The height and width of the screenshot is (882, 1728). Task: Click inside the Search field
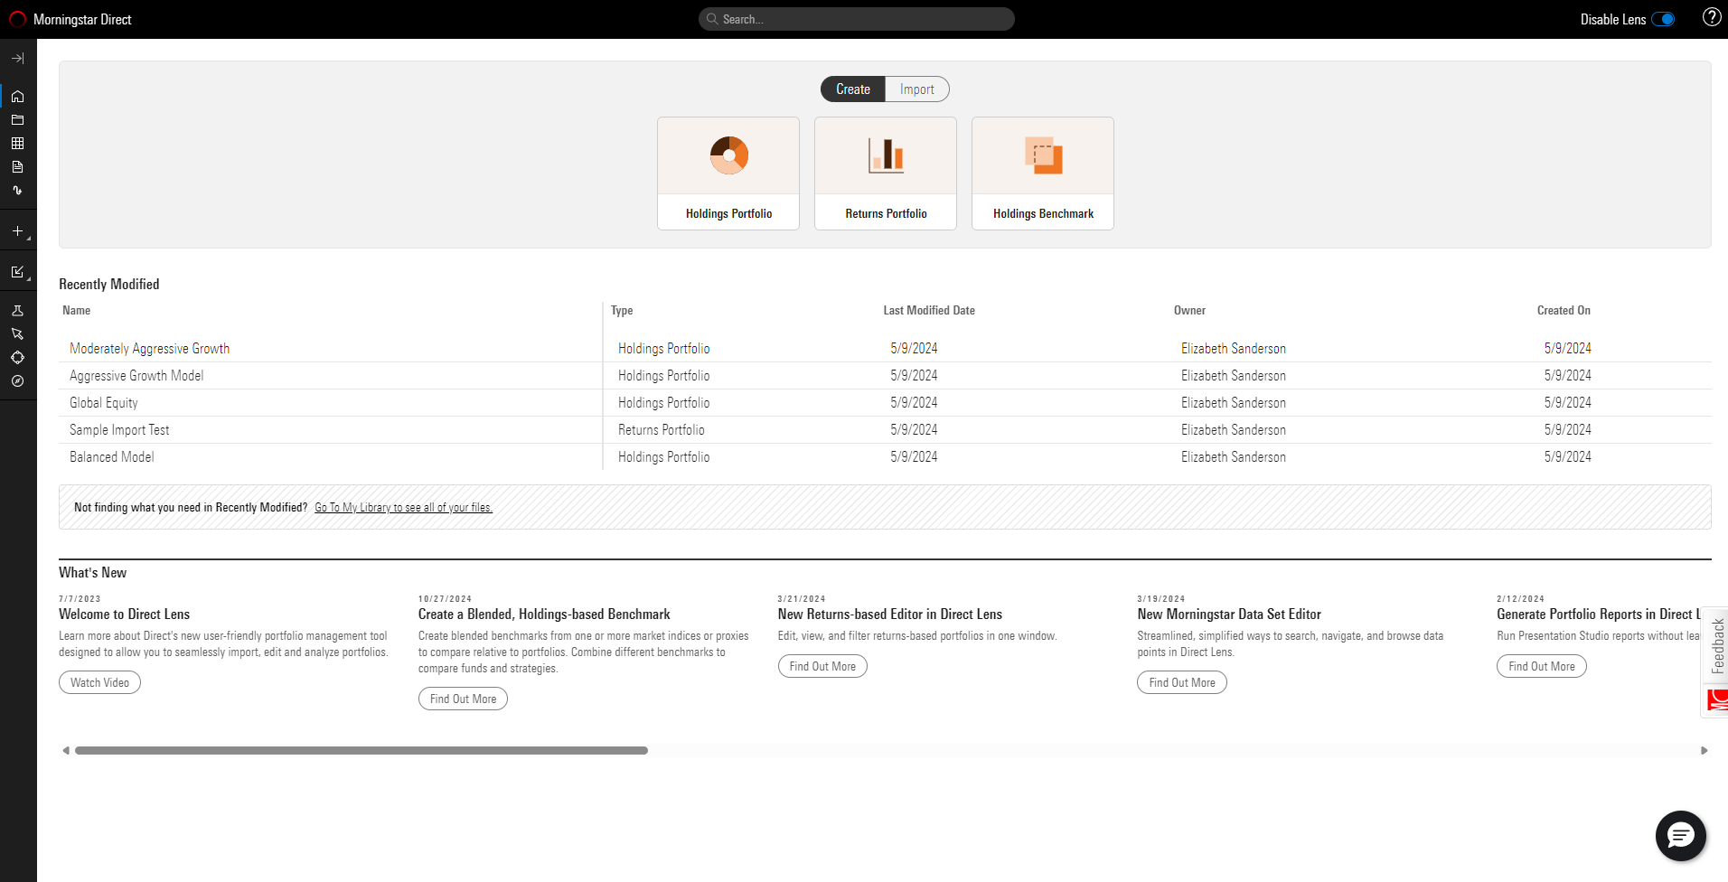tap(856, 18)
